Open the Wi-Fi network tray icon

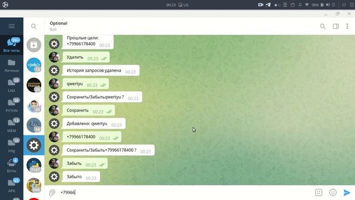click(307, 5)
